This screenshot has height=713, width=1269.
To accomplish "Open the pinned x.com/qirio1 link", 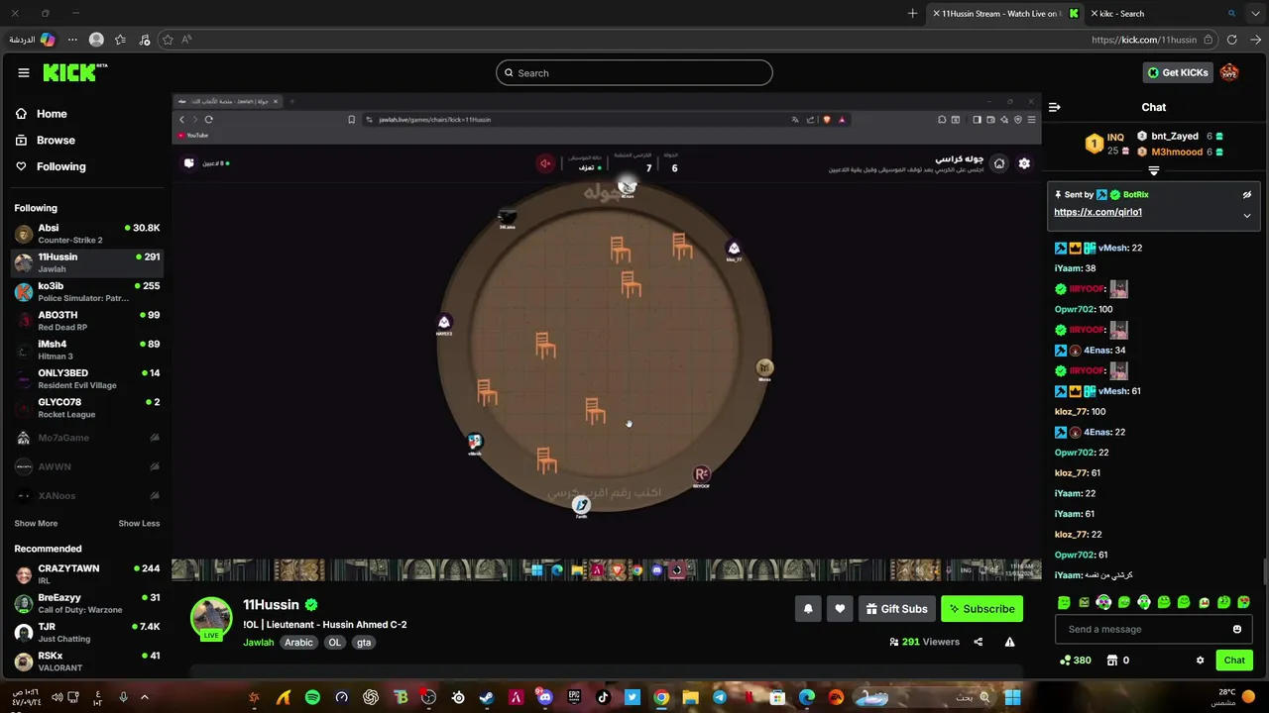I will click(1097, 212).
